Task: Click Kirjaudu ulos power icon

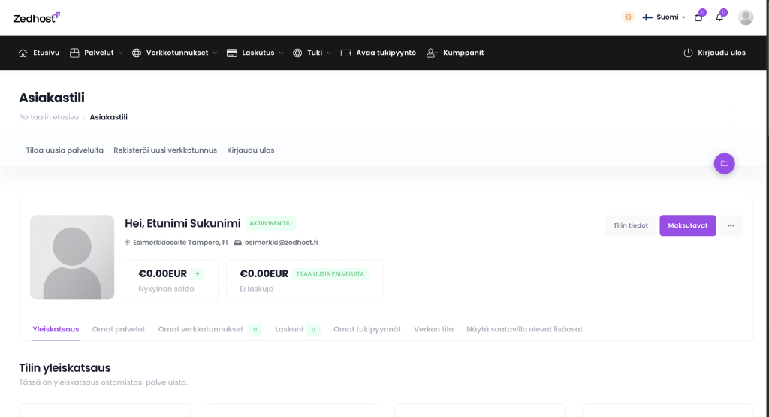Action: coord(688,53)
